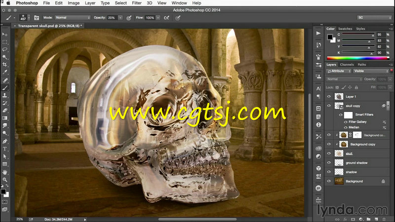Select the Move tool
Viewport: 395px width, 222px height.
click(x=5, y=34)
